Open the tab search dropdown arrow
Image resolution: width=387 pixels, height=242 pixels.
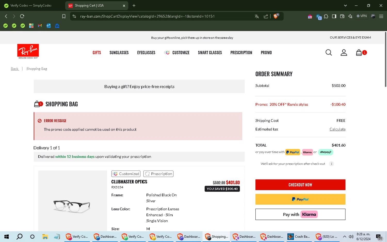[x=345, y=5]
